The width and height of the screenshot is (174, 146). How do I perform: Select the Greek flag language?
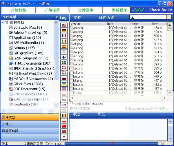[64, 52]
